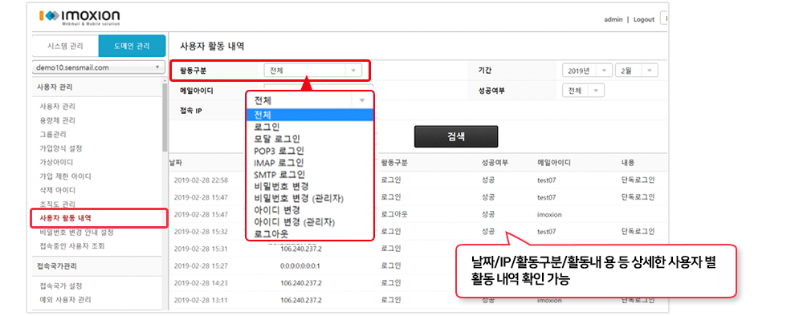Image resolution: width=803 pixels, height=316 pixels.
Task: Open 그룹관리 in the sidebar
Action: tap(54, 135)
